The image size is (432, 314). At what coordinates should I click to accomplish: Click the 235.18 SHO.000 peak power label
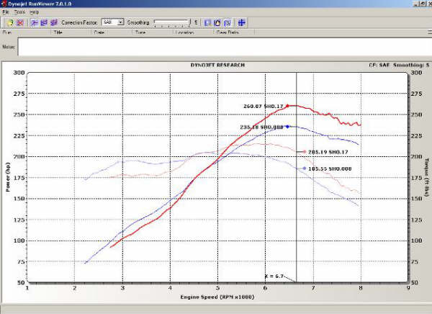pyautogui.click(x=261, y=127)
